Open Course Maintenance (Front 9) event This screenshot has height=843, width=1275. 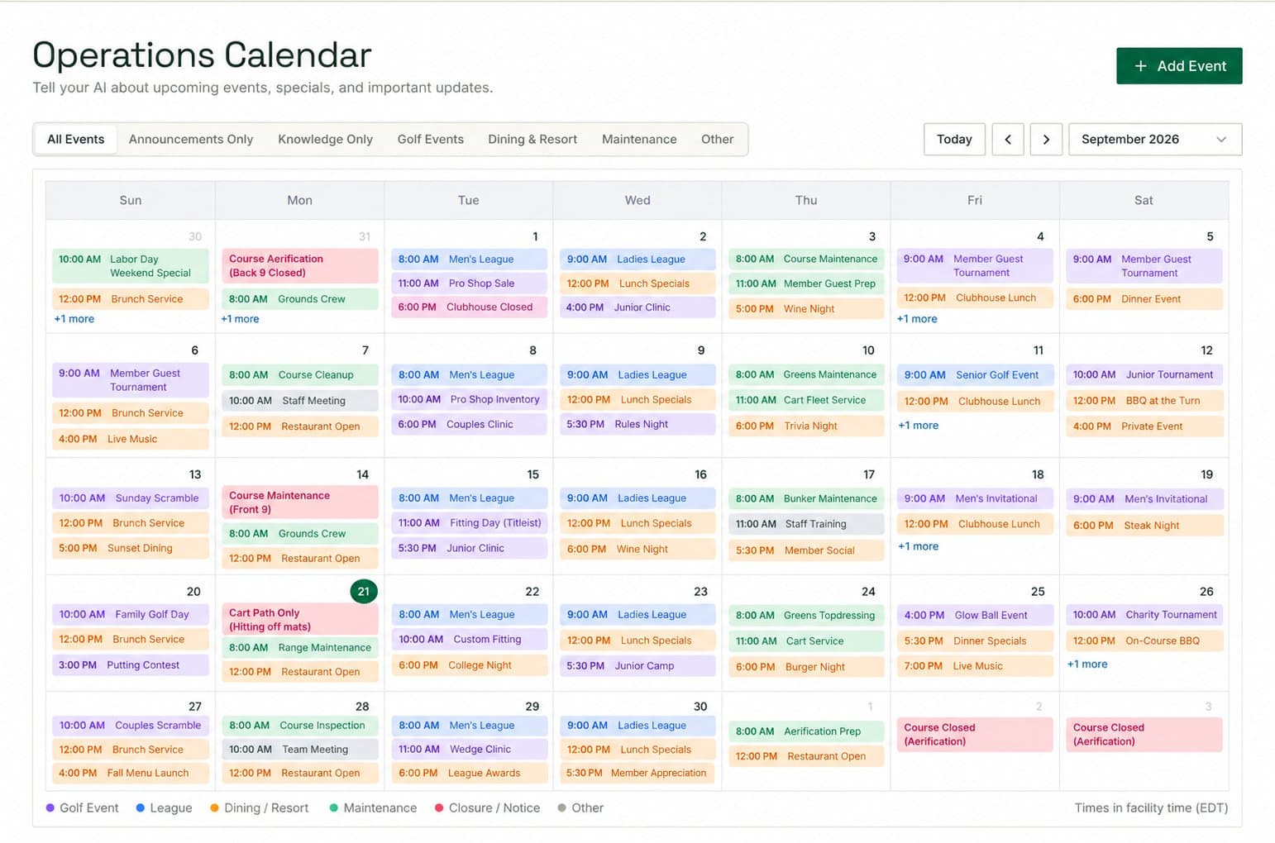300,502
